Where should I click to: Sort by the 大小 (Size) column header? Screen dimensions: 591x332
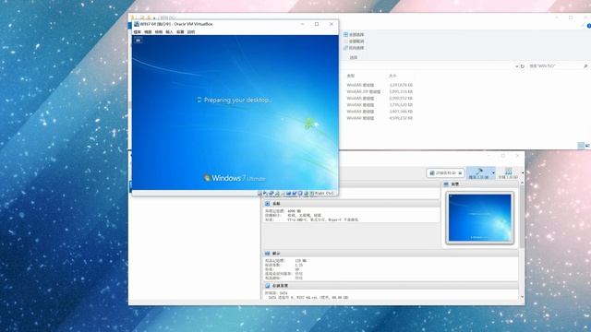pyautogui.click(x=392, y=76)
